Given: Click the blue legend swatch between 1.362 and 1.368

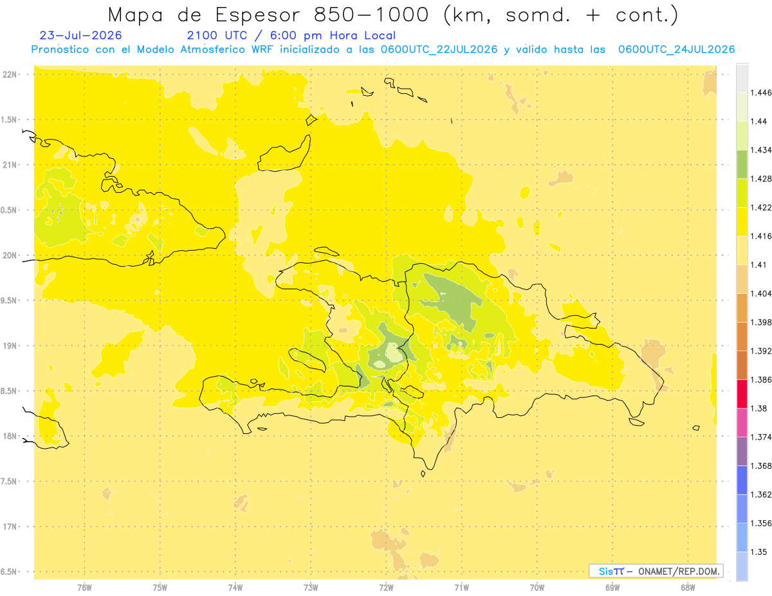Looking at the screenshot, I should coord(742,480).
